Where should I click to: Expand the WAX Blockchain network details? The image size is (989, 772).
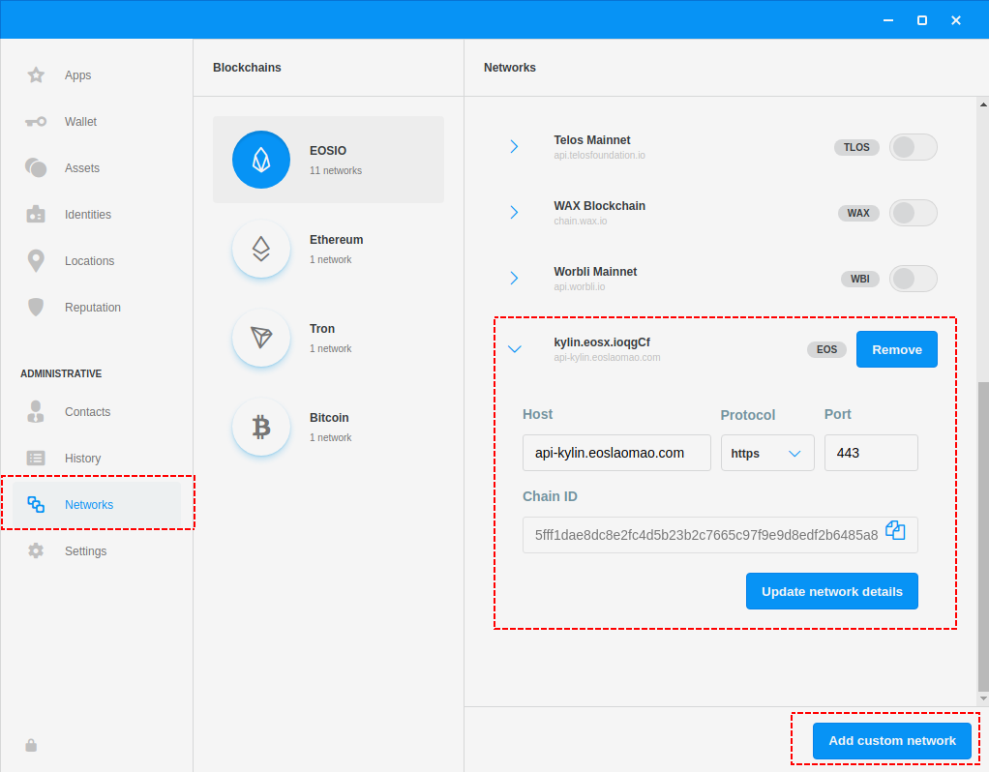pos(514,213)
